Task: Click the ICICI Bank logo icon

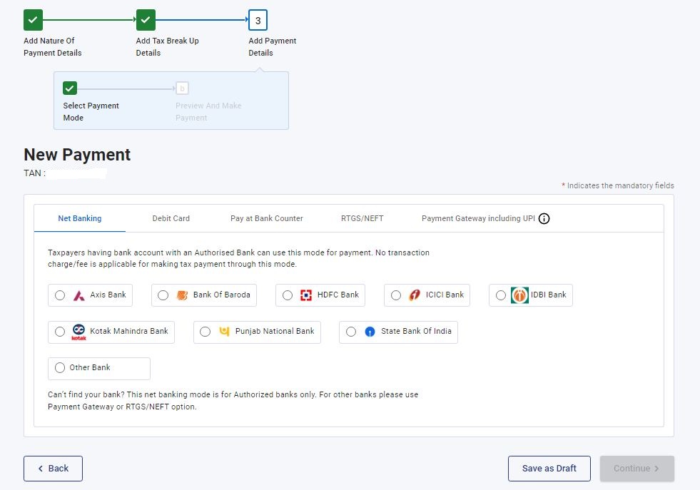Action: point(415,295)
